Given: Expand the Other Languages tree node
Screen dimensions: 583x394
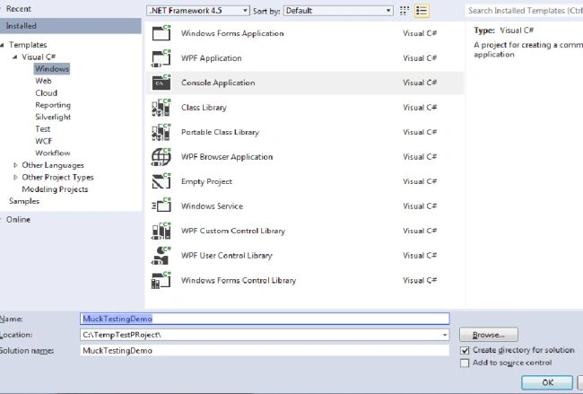Looking at the screenshot, I should coord(15,165).
